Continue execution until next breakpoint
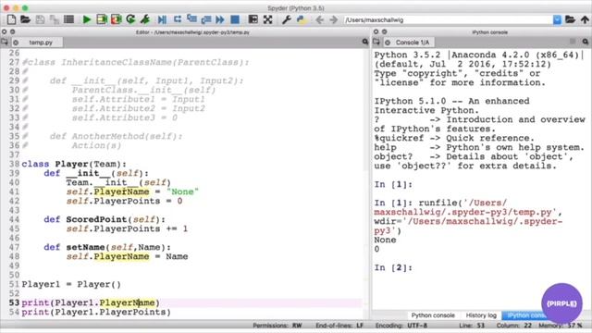This screenshot has width=592, height=333. click(x=220, y=19)
